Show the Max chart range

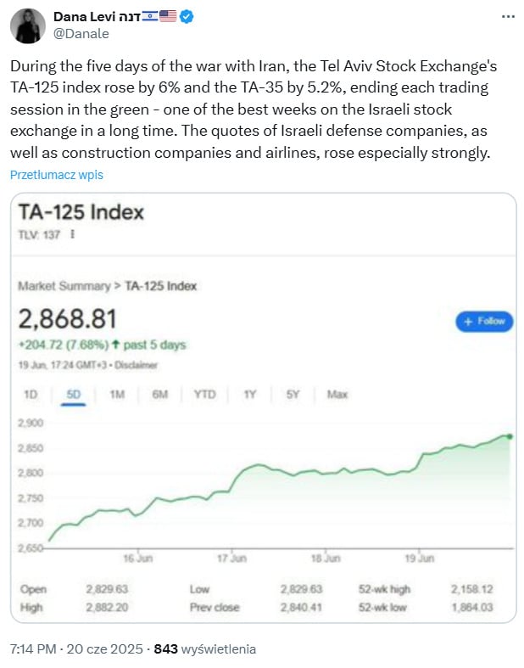point(337,395)
